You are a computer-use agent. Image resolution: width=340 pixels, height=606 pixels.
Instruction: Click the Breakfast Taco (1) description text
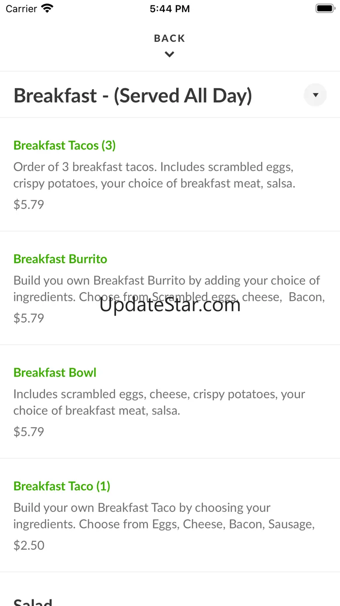[164, 516]
